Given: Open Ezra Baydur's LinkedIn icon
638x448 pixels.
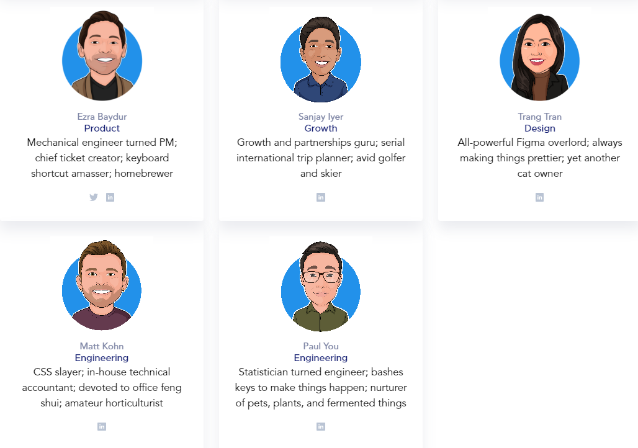Looking at the screenshot, I should tap(110, 197).
